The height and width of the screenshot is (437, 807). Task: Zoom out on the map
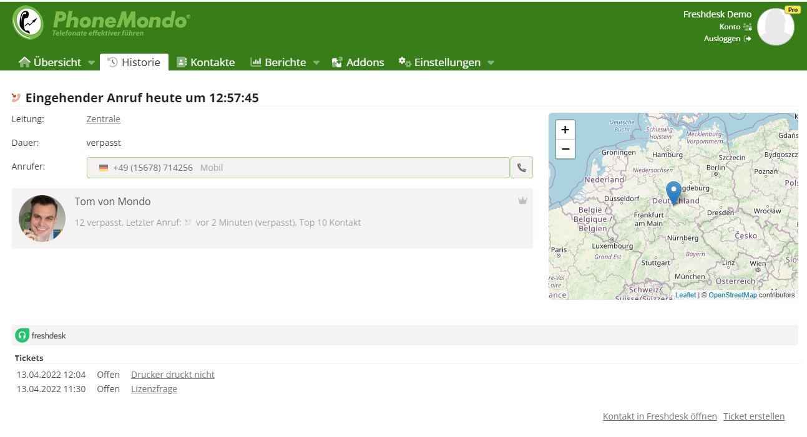(x=565, y=149)
